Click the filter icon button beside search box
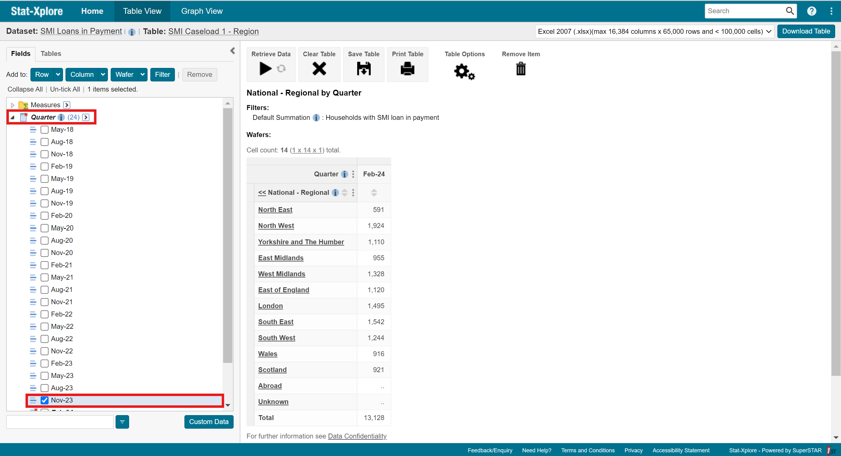The width and height of the screenshot is (841, 456). pyautogui.click(x=122, y=422)
